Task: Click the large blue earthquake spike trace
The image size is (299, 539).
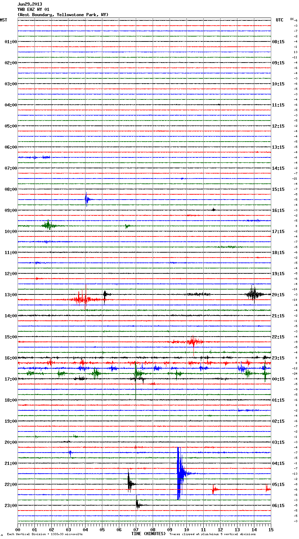Action: 179,473
